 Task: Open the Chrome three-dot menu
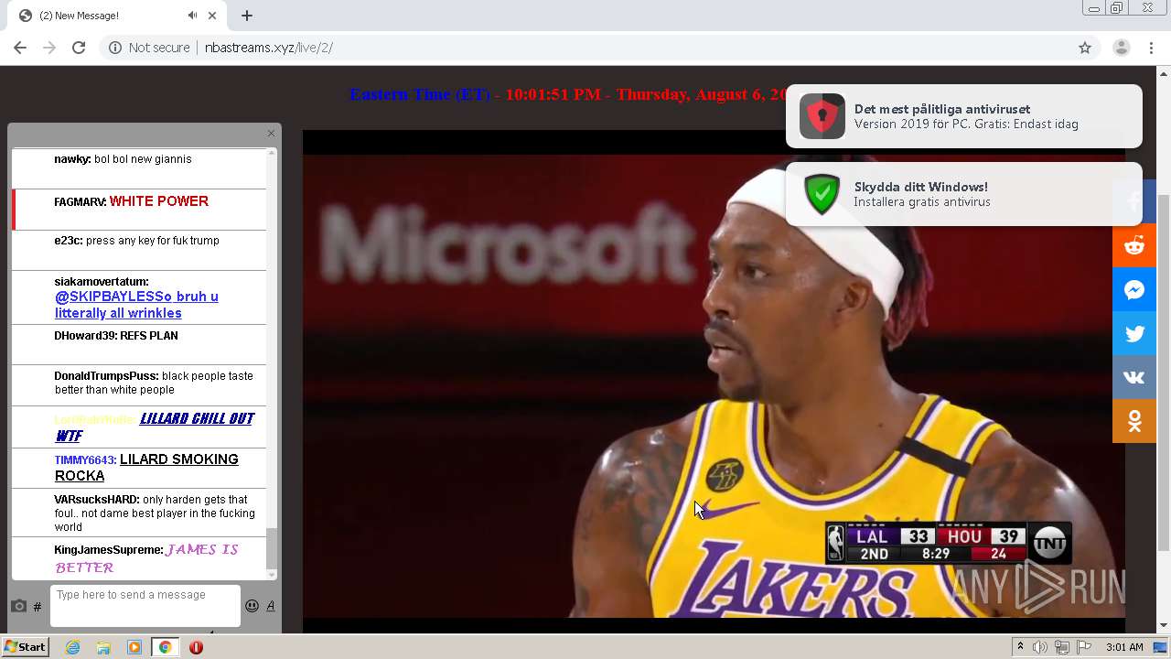click(x=1151, y=48)
